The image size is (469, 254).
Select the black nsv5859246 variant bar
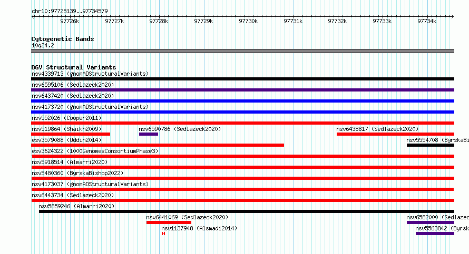(x=247, y=211)
